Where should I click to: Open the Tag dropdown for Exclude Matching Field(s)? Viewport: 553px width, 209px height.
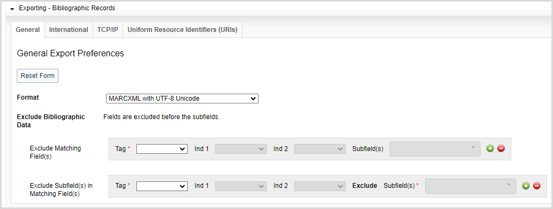tap(162, 149)
